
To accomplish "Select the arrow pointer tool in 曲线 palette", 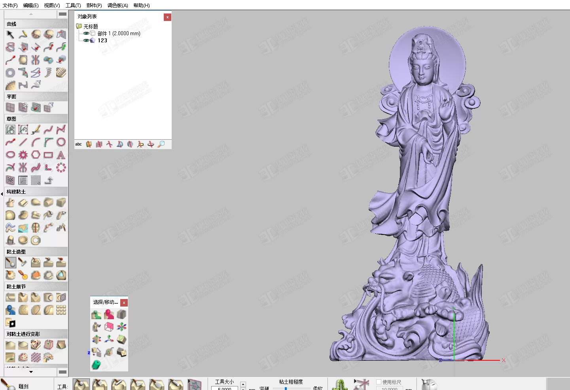I will click(x=11, y=34).
